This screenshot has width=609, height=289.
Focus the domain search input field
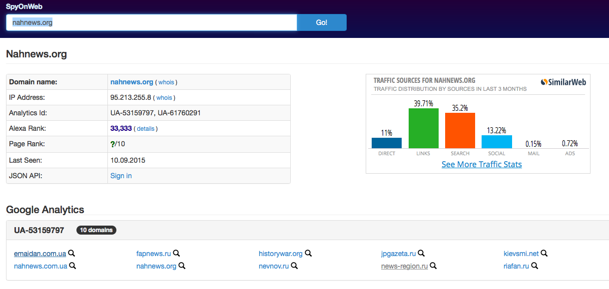(x=151, y=22)
